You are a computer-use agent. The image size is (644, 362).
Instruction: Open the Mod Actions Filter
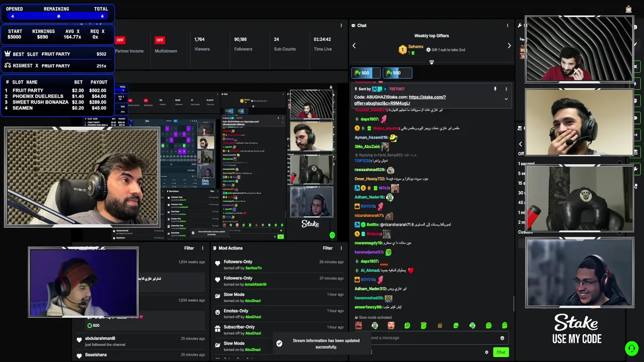pyautogui.click(x=328, y=248)
